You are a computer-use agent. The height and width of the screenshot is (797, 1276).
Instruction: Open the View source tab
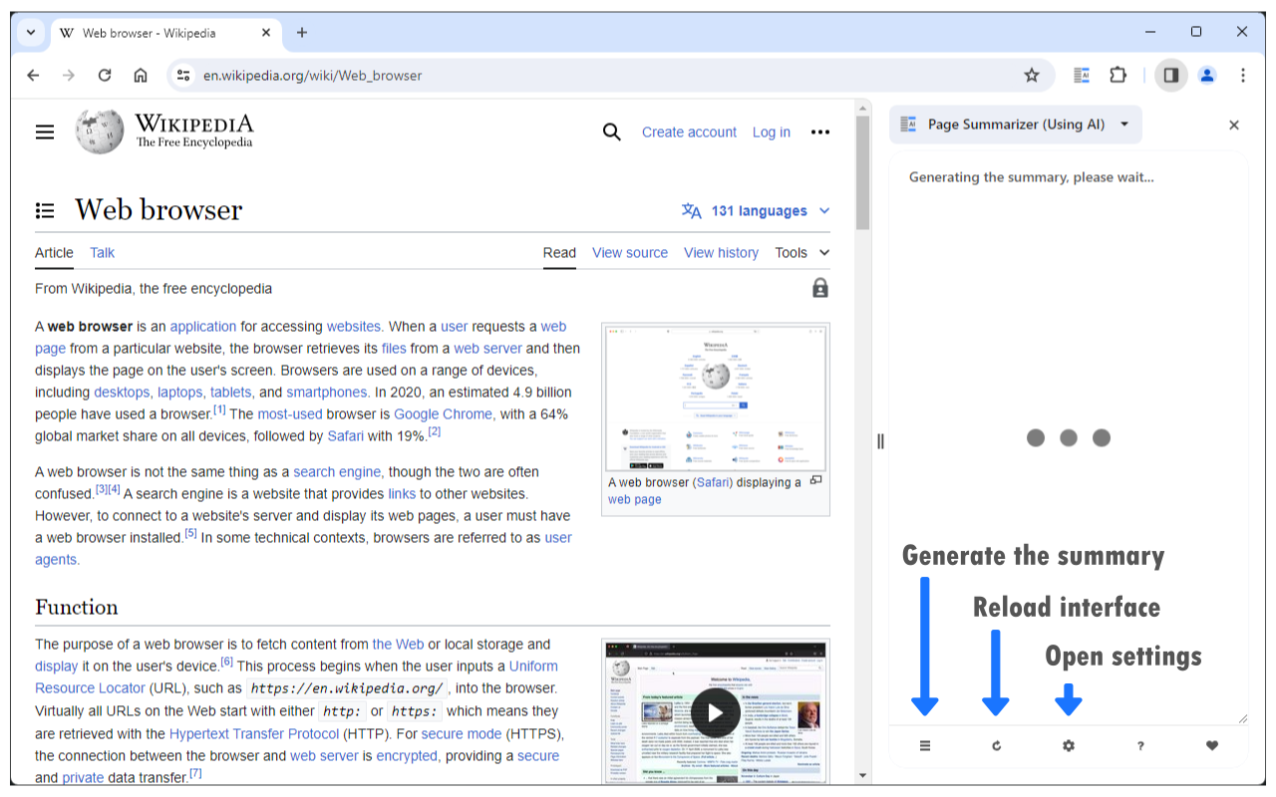click(x=630, y=252)
